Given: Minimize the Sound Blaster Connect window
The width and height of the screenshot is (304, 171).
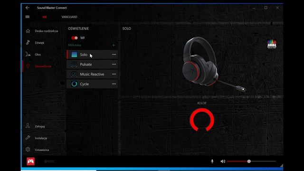Looking at the screenshot, I should coord(254,8).
